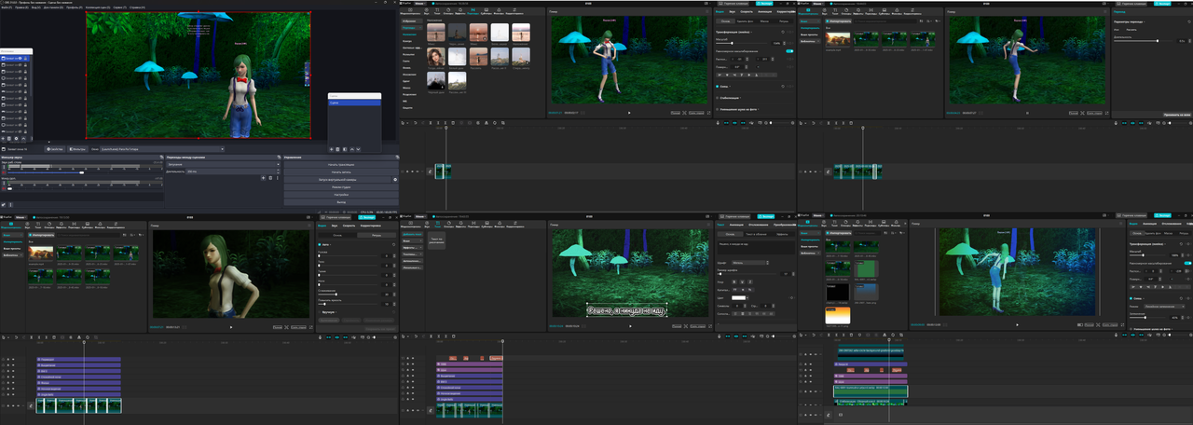Click Применить ко всем in transition-duration CapCut window
1193x425 pixels.
pyautogui.click(x=1177, y=115)
